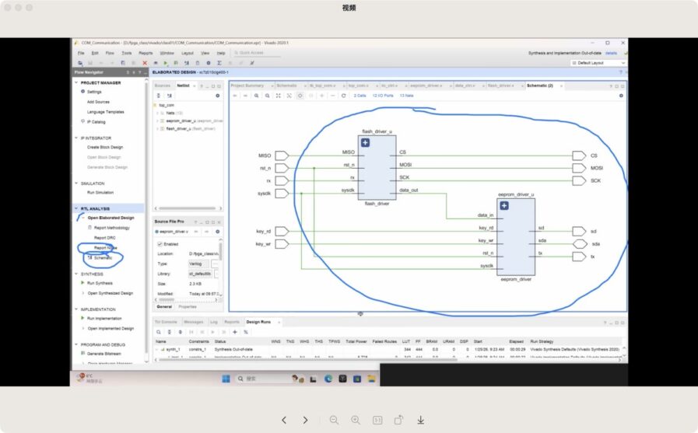
Task: Expand the eeprom_driver_u block plus icon
Action: (504, 205)
